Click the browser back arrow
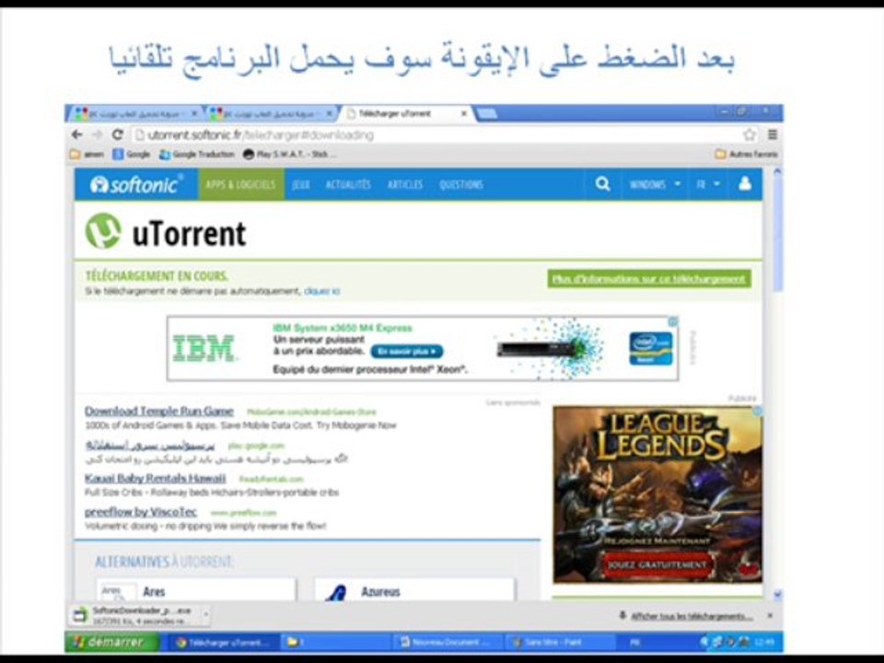 coord(77,134)
